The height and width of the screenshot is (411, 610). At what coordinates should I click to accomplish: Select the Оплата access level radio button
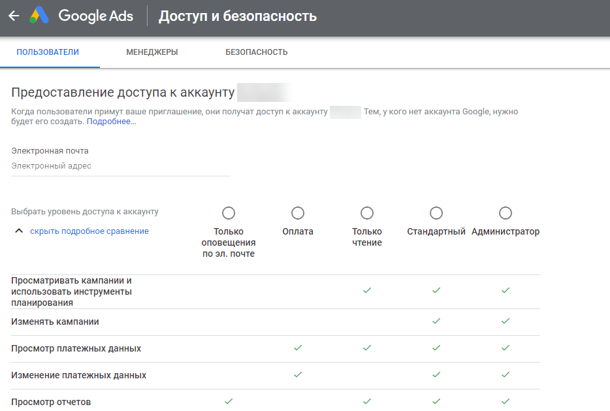297,212
